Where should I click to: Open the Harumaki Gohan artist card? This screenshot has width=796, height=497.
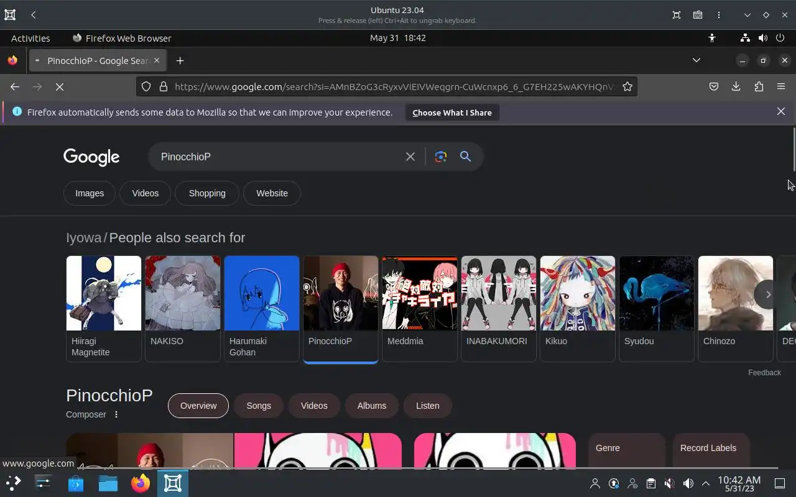pos(262,309)
